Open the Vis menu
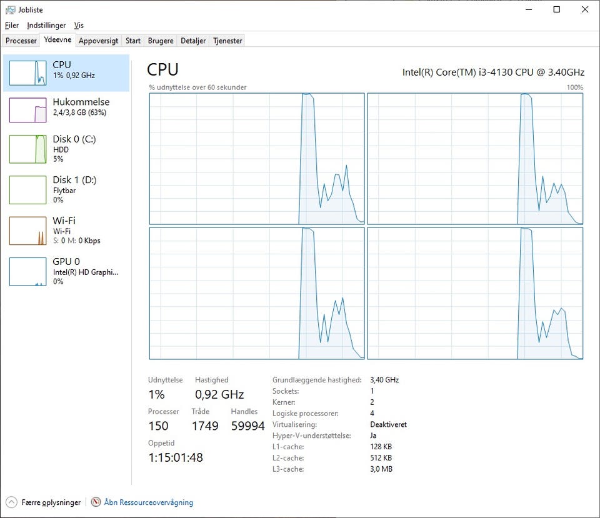 click(x=79, y=25)
